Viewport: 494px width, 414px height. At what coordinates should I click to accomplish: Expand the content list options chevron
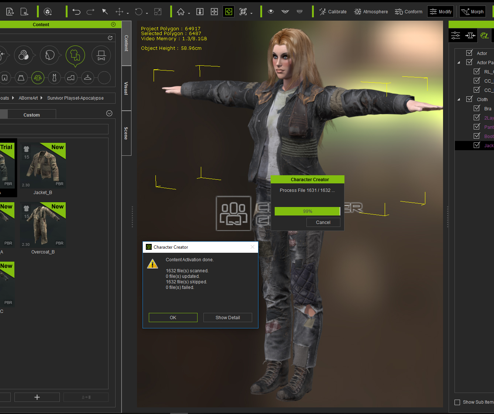point(109,113)
